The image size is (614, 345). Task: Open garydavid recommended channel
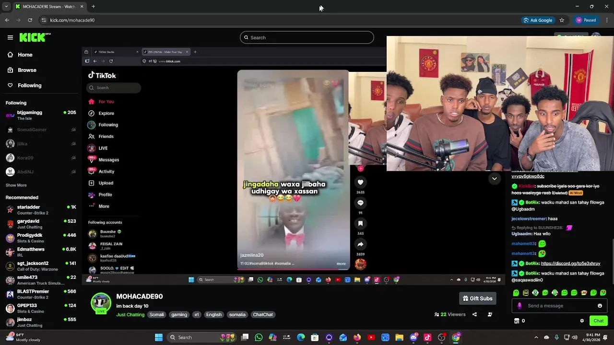[41, 224]
